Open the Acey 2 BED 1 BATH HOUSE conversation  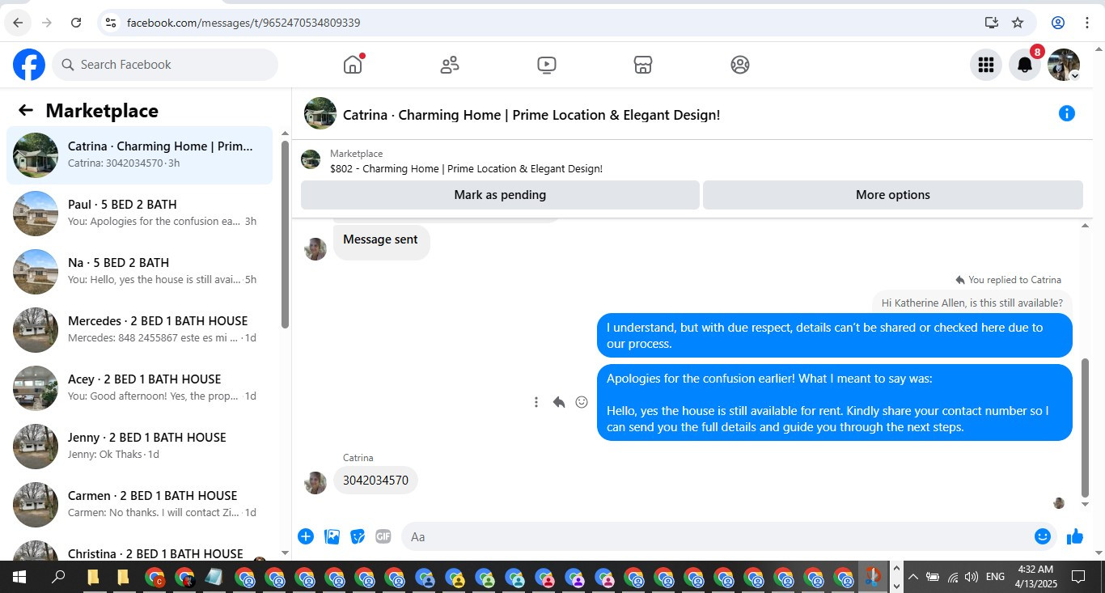click(139, 388)
